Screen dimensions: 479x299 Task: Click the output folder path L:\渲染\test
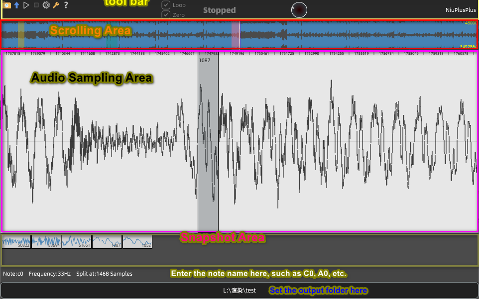pos(239,291)
